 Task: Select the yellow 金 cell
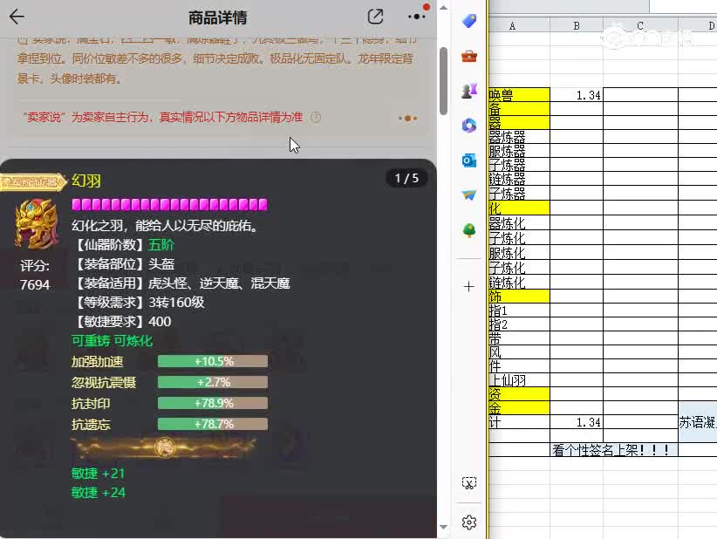pyautogui.click(x=519, y=408)
